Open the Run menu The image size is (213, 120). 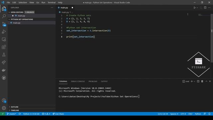click(x=43, y=2)
